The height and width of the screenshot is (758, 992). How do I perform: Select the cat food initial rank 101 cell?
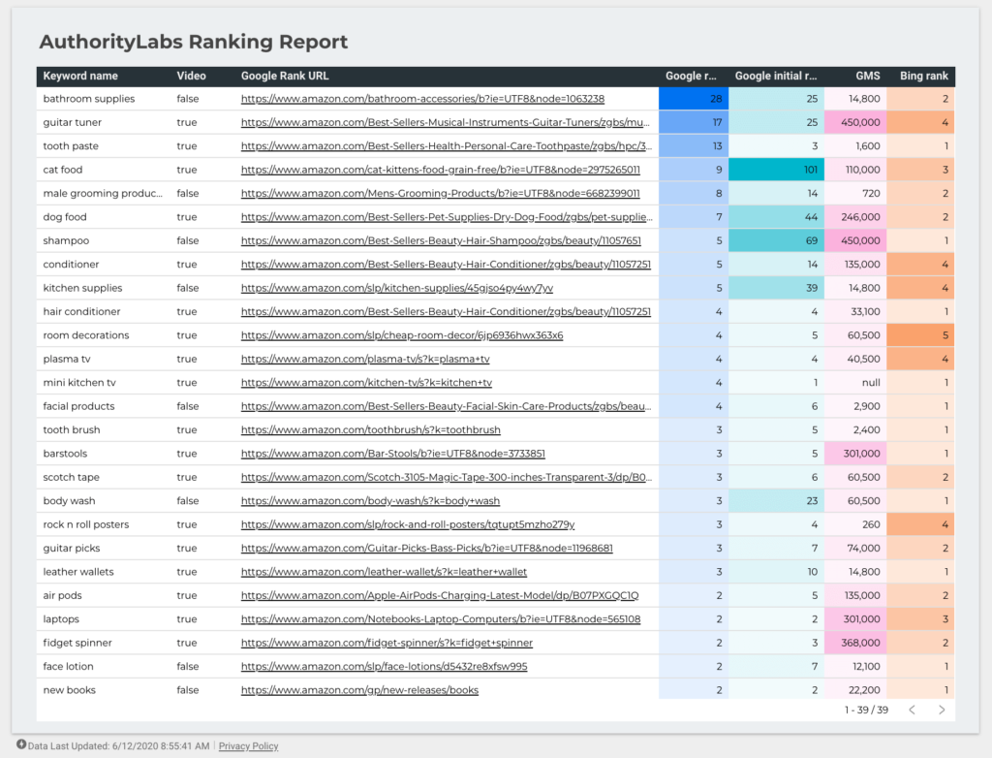pos(776,170)
